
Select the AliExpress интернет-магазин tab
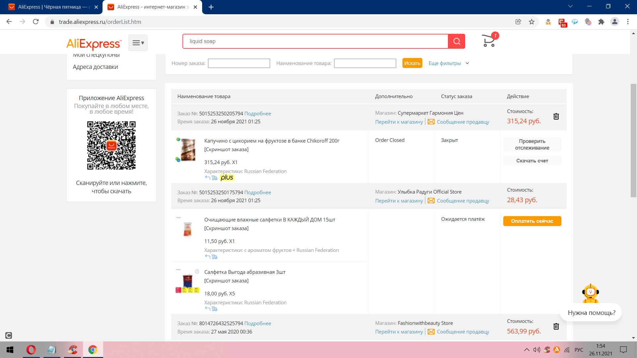point(153,7)
